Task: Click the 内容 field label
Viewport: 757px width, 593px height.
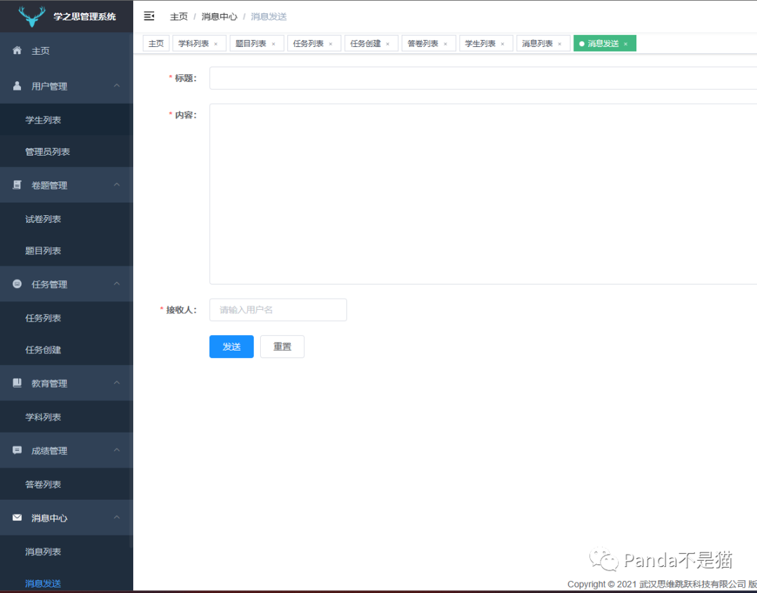Action: pos(185,115)
